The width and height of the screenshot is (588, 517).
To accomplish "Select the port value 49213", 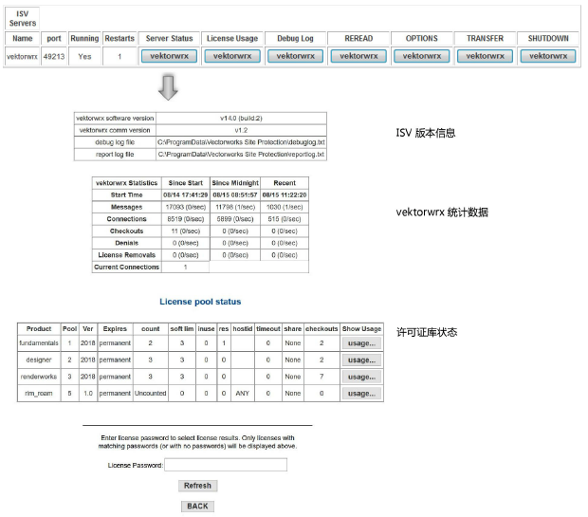I will 54,57.
